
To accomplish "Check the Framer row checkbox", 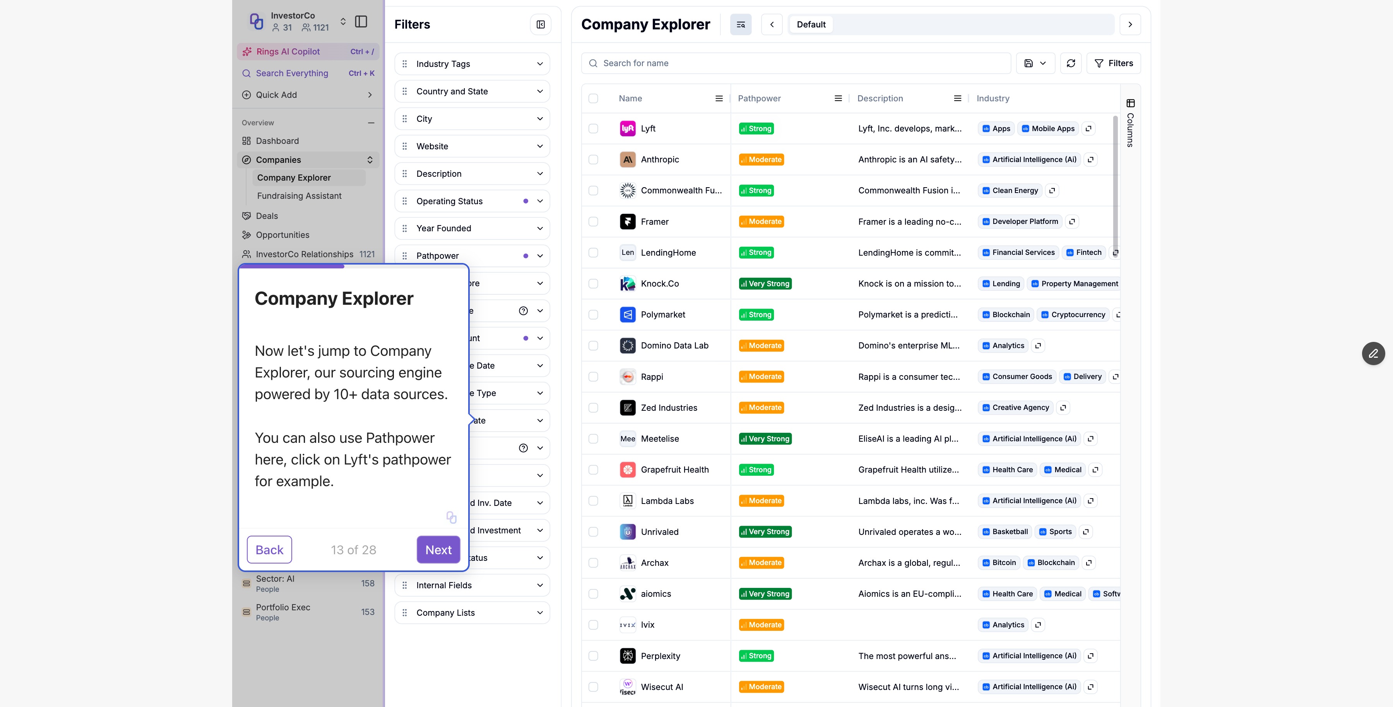I will (x=593, y=222).
